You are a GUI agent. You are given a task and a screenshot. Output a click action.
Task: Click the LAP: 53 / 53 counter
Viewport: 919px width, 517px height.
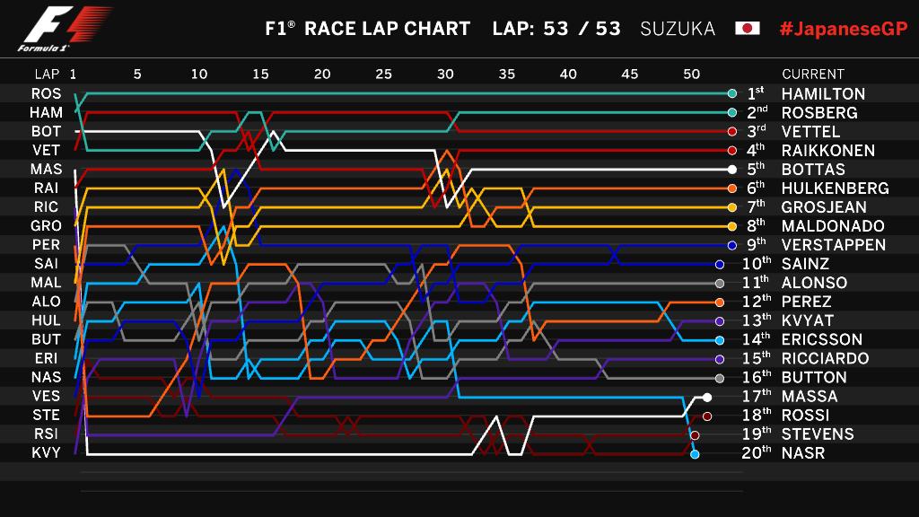click(x=556, y=29)
